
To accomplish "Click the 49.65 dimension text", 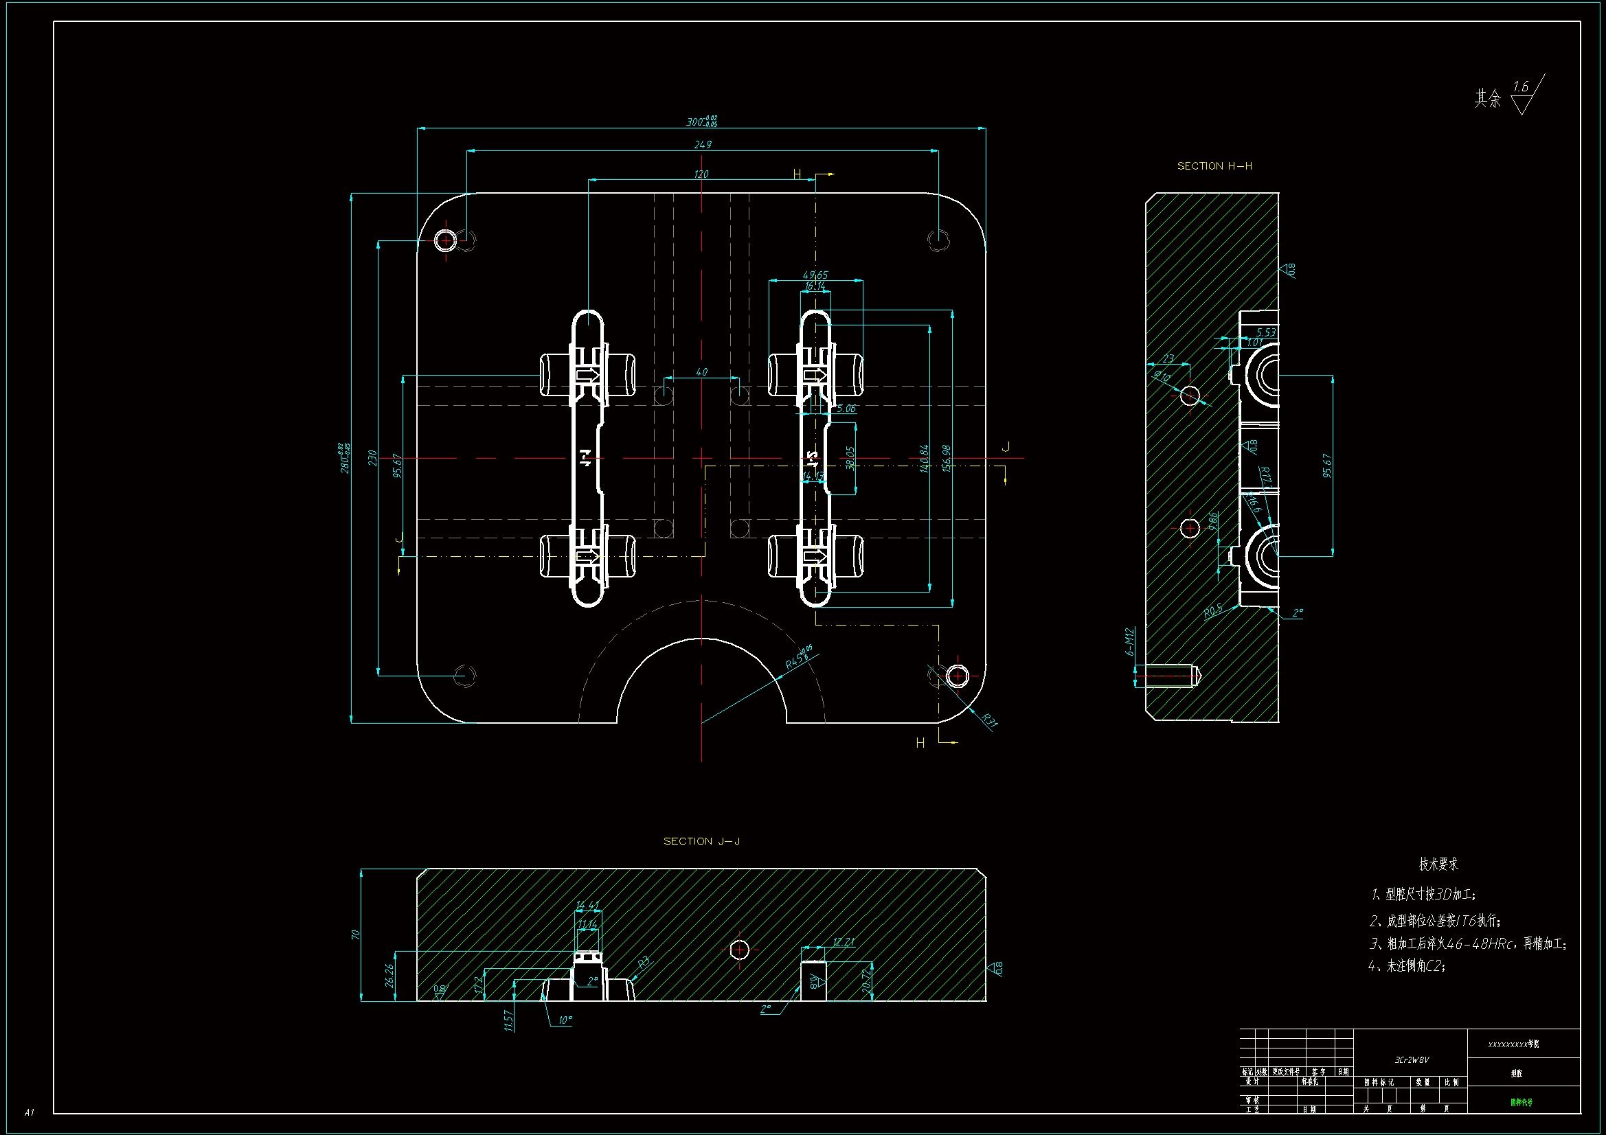I will [815, 275].
